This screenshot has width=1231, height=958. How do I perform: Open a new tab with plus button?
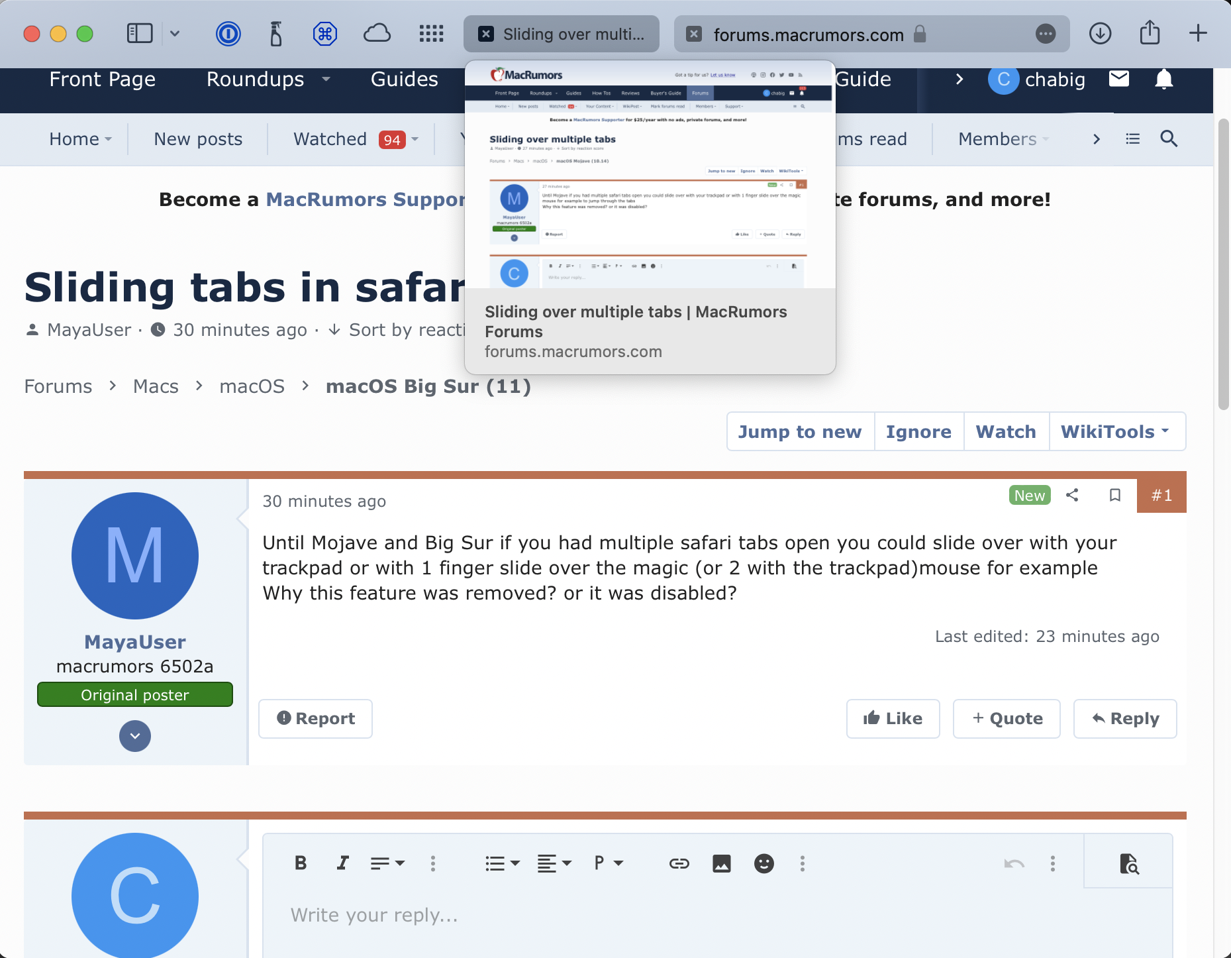[x=1198, y=33]
